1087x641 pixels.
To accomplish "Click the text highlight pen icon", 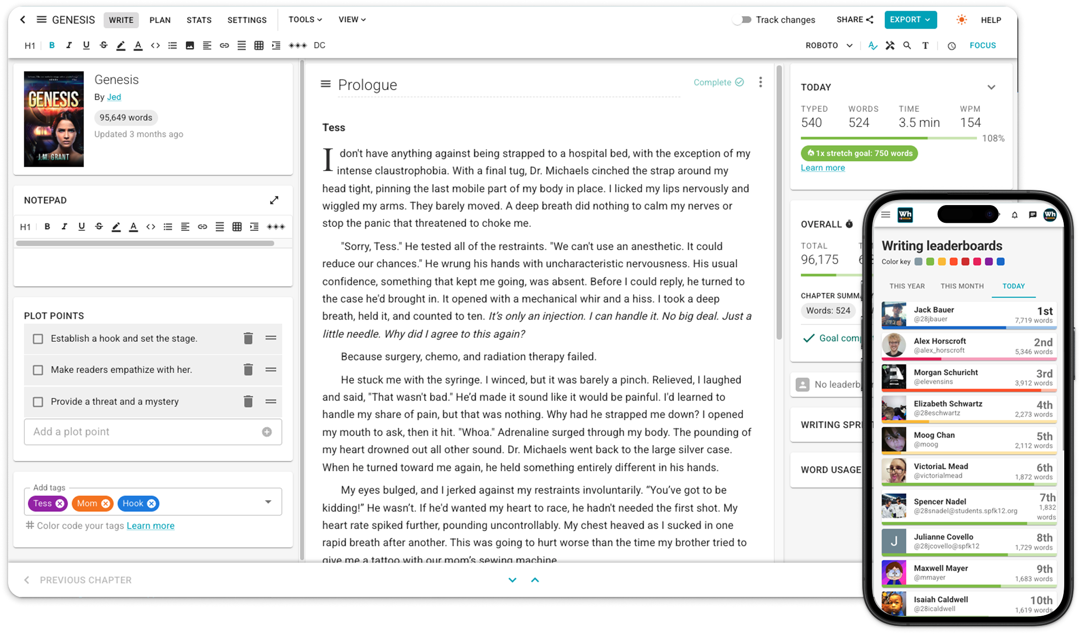I will click(x=120, y=45).
